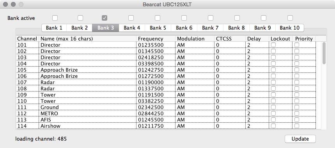This screenshot has width=335, height=148.
Task: Click the Name (max 16 chars) column header
Action: [87, 39]
